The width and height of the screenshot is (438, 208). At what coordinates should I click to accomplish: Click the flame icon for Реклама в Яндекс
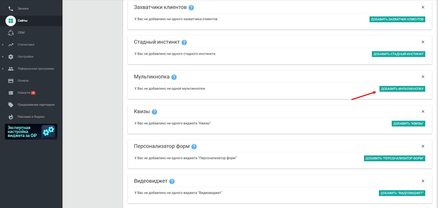[11, 117]
